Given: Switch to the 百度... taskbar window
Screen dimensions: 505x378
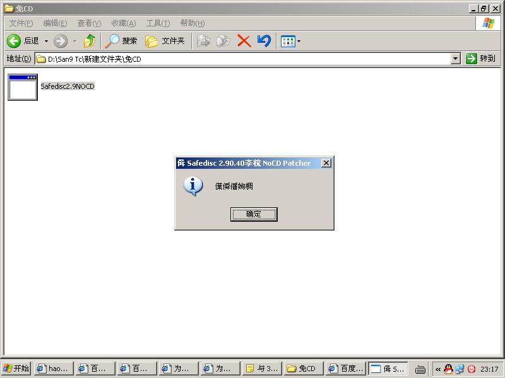Looking at the screenshot, I should tap(345, 369).
